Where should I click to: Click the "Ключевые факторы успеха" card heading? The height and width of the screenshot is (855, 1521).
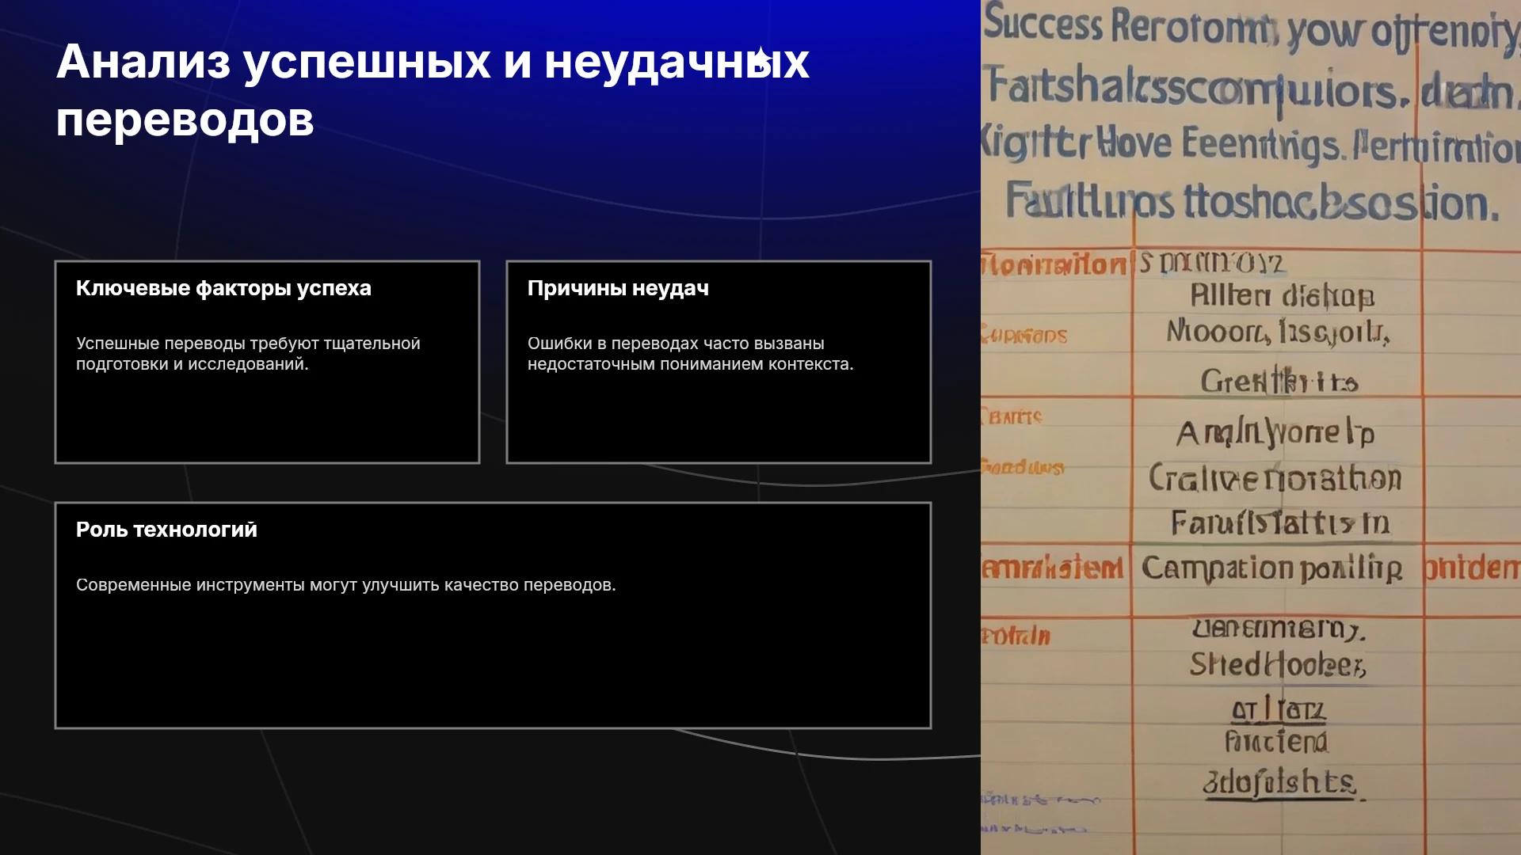point(223,288)
